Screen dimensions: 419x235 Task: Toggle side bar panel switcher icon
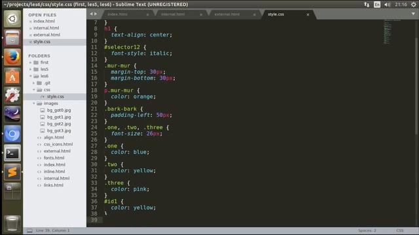click(x=29, y=230)
